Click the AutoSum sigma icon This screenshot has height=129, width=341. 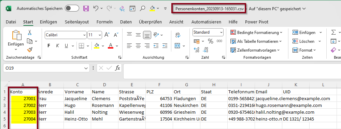pyautogui.click(x=333, y=33)
